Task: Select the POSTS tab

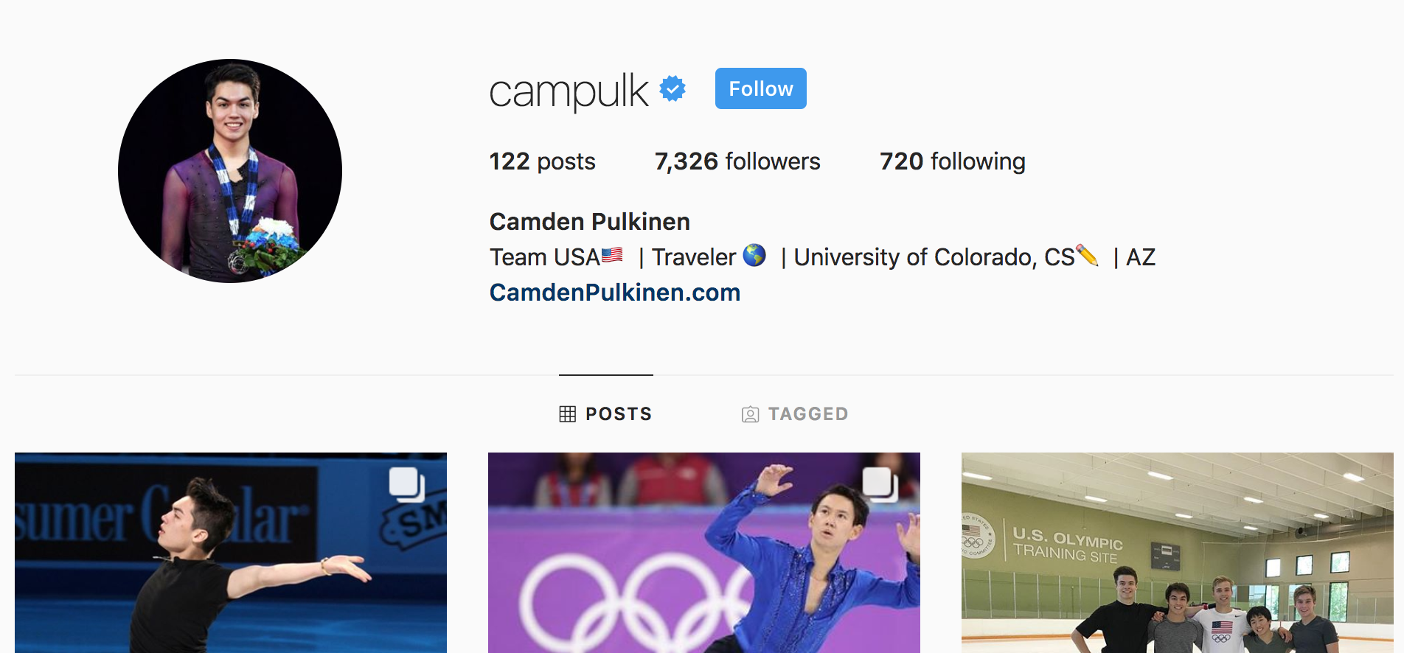Action: pyautogui.click(x=605, y=414)
